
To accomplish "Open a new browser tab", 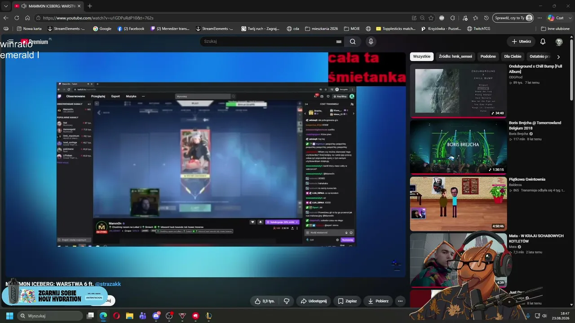I will [x=90, y=6].
